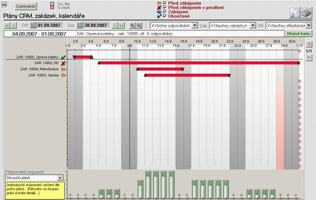This screenshot has height=200, width=316.
Task: Select row 'ZAR: 10002, RD'
Action: click(46, 63)
